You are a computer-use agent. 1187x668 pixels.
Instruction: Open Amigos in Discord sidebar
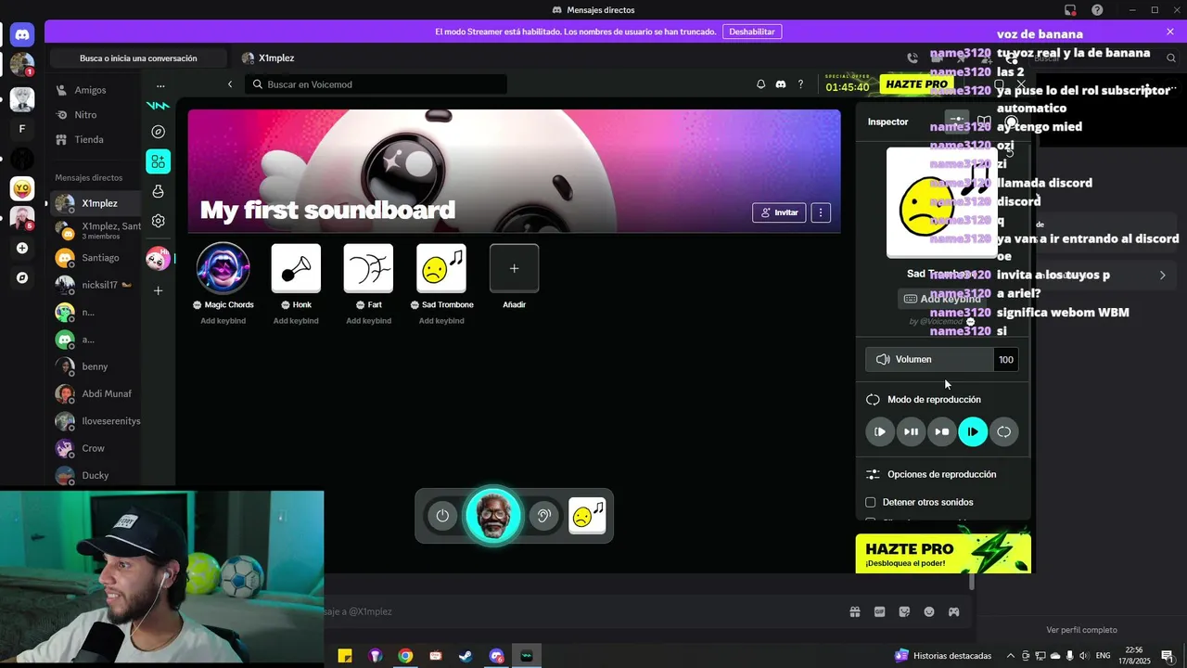point(90,90)
